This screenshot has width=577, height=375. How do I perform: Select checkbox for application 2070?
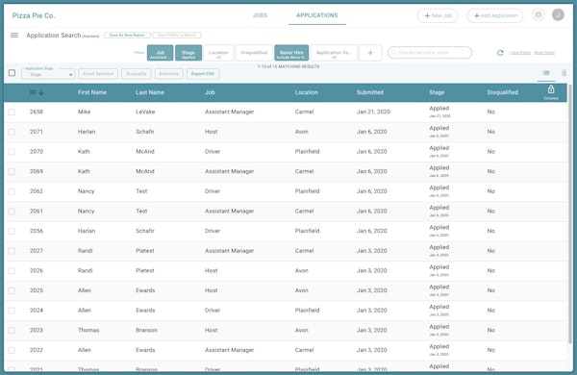coord(12,152)
